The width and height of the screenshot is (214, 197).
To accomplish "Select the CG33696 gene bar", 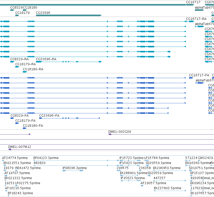I will coord(69,15).
